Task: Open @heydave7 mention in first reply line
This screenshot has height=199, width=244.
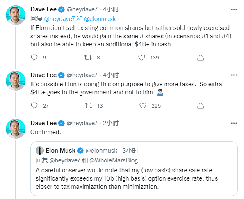Action: pos(59,19)
